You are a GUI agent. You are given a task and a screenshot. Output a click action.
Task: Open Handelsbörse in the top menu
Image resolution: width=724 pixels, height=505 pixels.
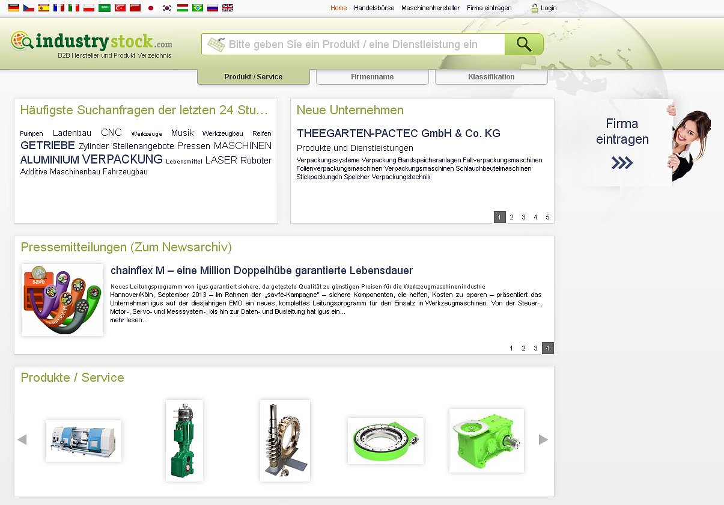pyautogui.click(x=373, y=8)
